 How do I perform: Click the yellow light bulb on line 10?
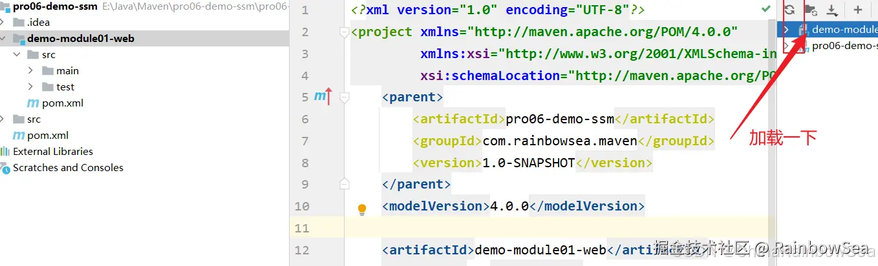click(362, 209)
